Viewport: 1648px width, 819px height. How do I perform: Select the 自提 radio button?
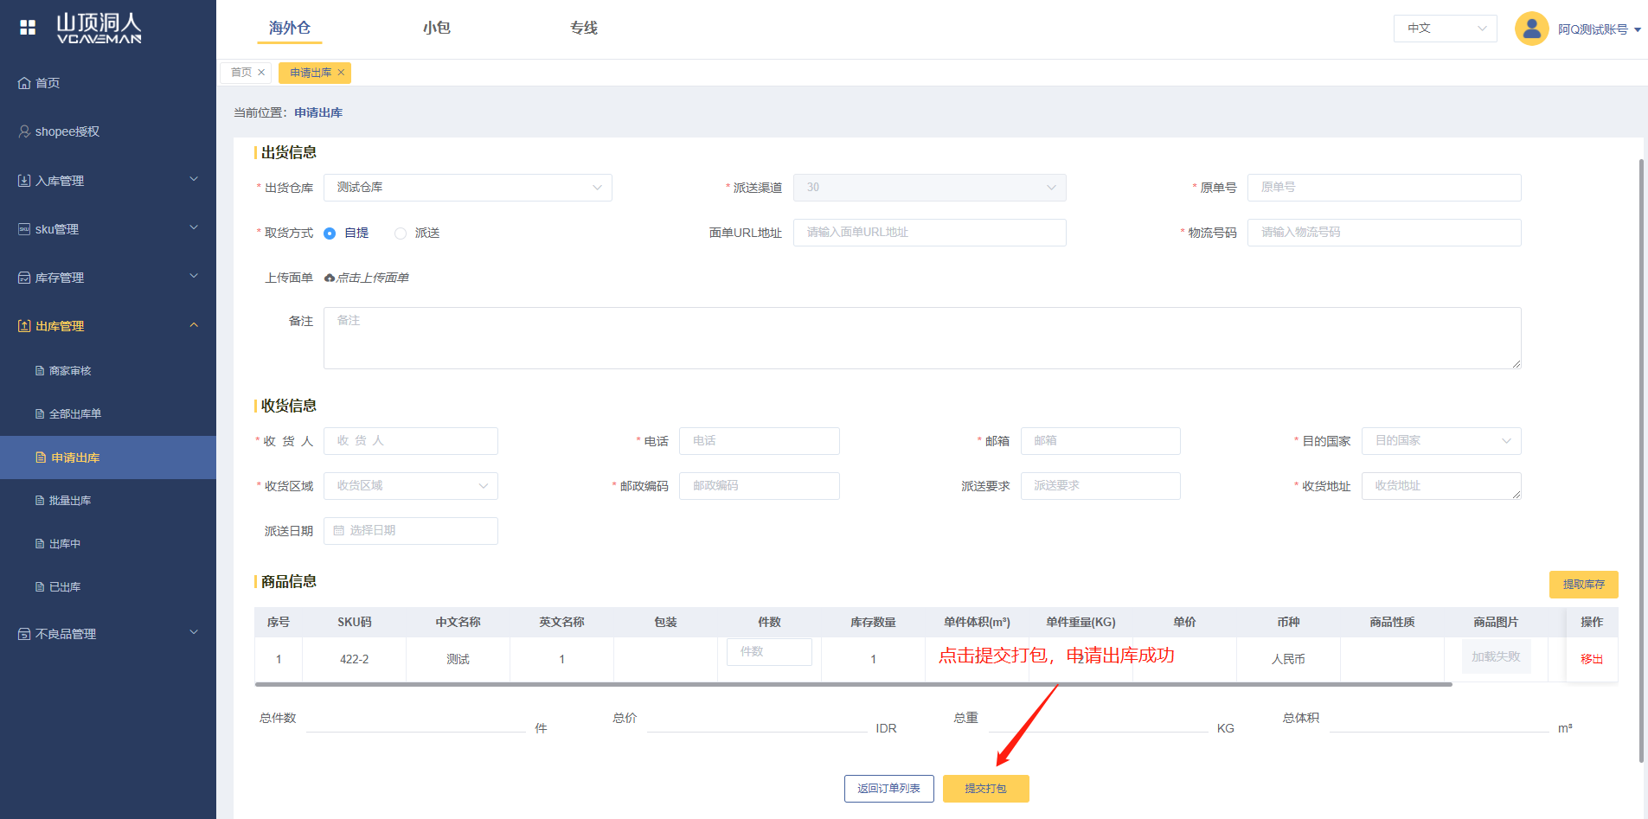[330, 234]
